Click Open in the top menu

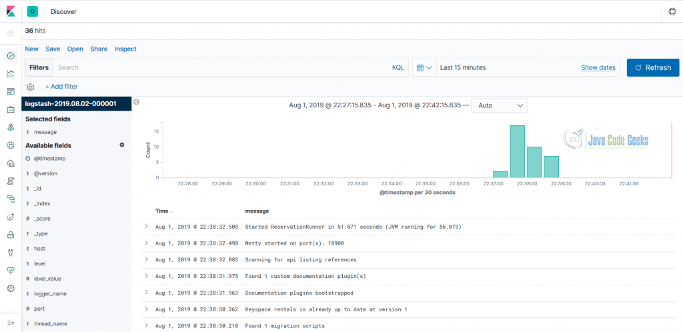coord(75,49)
